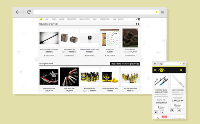This screenshot has height=124, width=200.
Task: Open the large browser's hamburger menu
Action: pyautogui.click(x=163, y=12)
